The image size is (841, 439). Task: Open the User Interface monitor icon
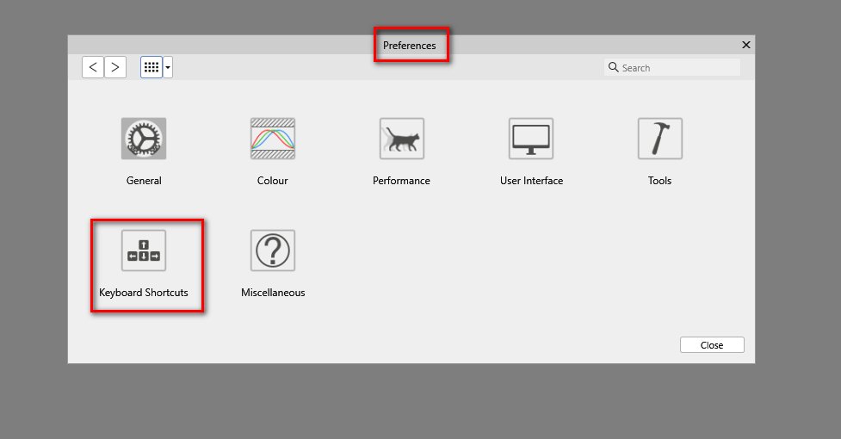pos(531,139)
